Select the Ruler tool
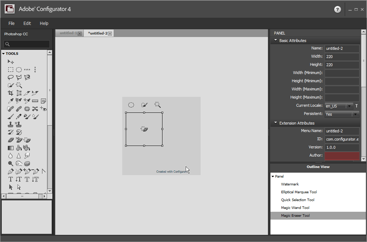The height and width of the screenshot is (242, 367). [35, 101]
